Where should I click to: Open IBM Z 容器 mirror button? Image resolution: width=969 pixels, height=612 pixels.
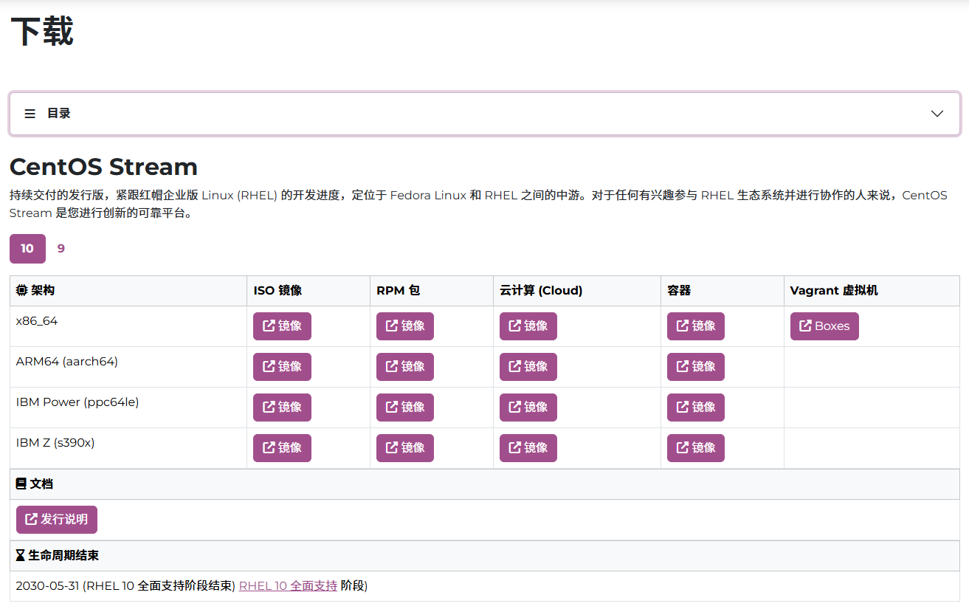pos(696,448)
